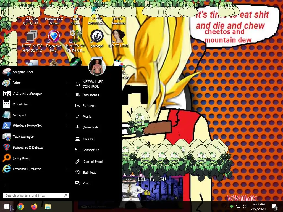Select the Bejeweled Twist desktop icon
283x212 pixels.
54,41
